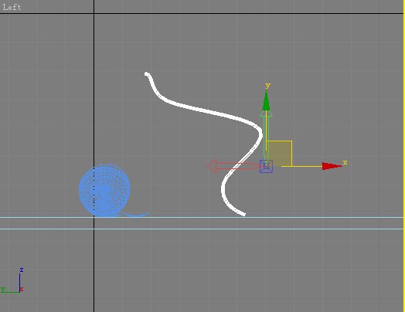Click the world axis tripod icon
This screenshot has height=312, width=405.
coord(12,281)
